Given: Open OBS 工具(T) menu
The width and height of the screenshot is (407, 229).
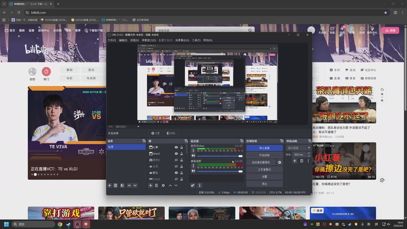Looking at the screenshot, I should [x=196, y=40].
